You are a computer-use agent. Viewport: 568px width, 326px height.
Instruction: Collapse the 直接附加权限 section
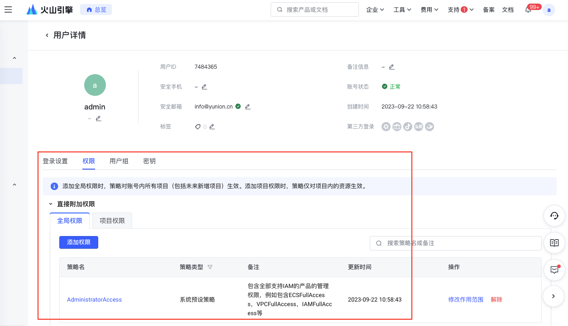(x=51, y=204)
